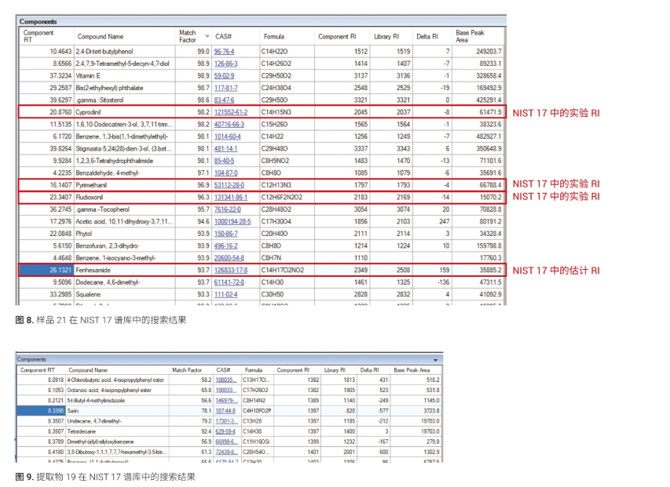Click Tetradecane CAS link 629-59-4
The height and width of the screenshot is (487, 670).
pyautogui.click(x=225, y=431)
